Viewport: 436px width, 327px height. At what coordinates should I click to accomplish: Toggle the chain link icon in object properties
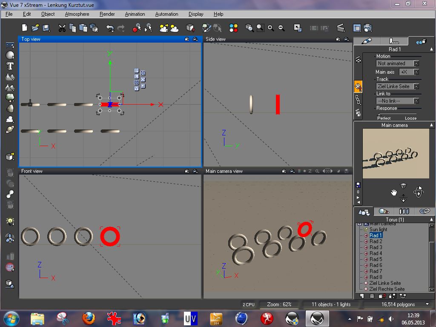pos(358,100)
